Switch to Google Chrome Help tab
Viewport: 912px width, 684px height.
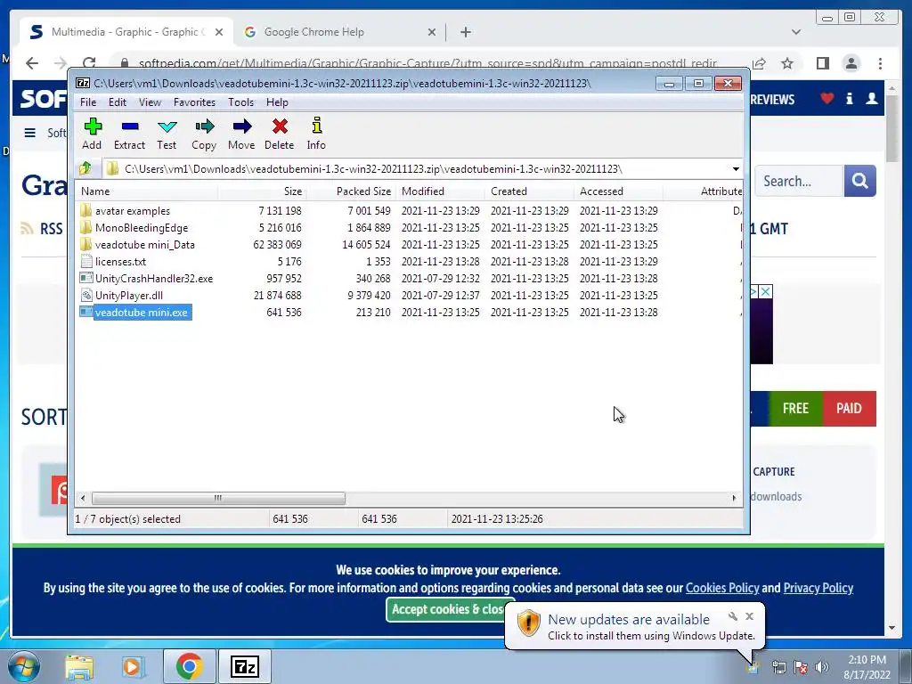coord(314,32)
